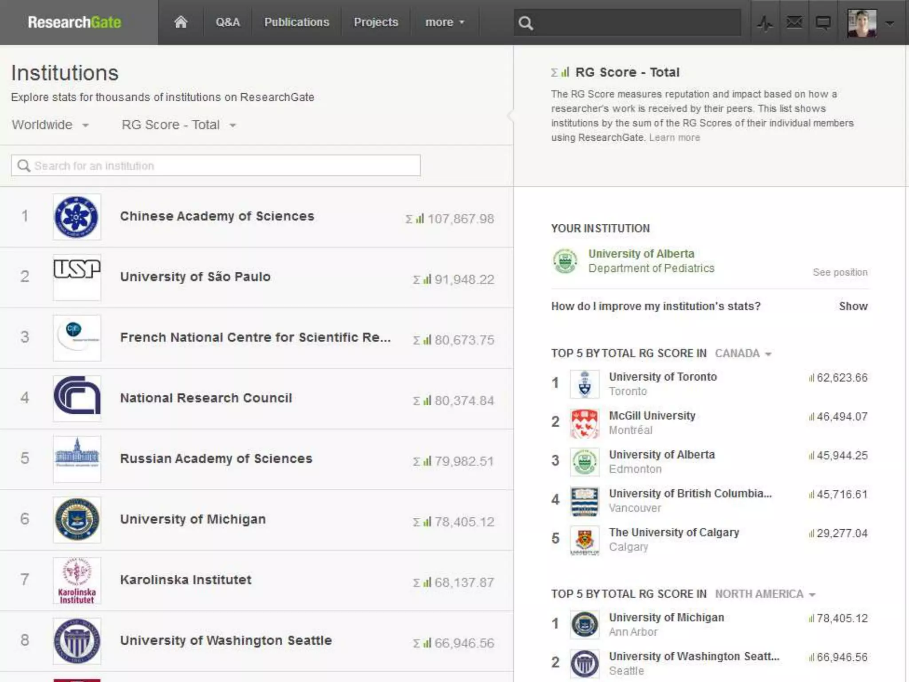Open the RG Score - Total dropdown
909x682 pixels.
tap(178, 125)
